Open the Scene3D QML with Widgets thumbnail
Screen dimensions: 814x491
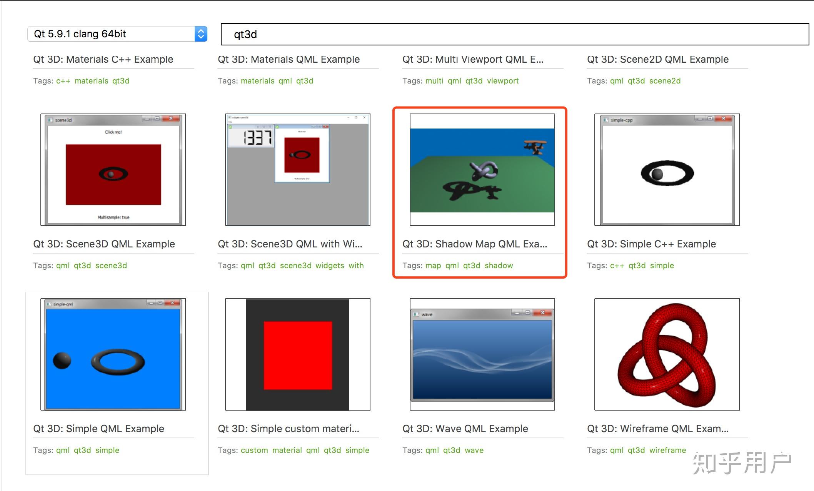(298, 170)
